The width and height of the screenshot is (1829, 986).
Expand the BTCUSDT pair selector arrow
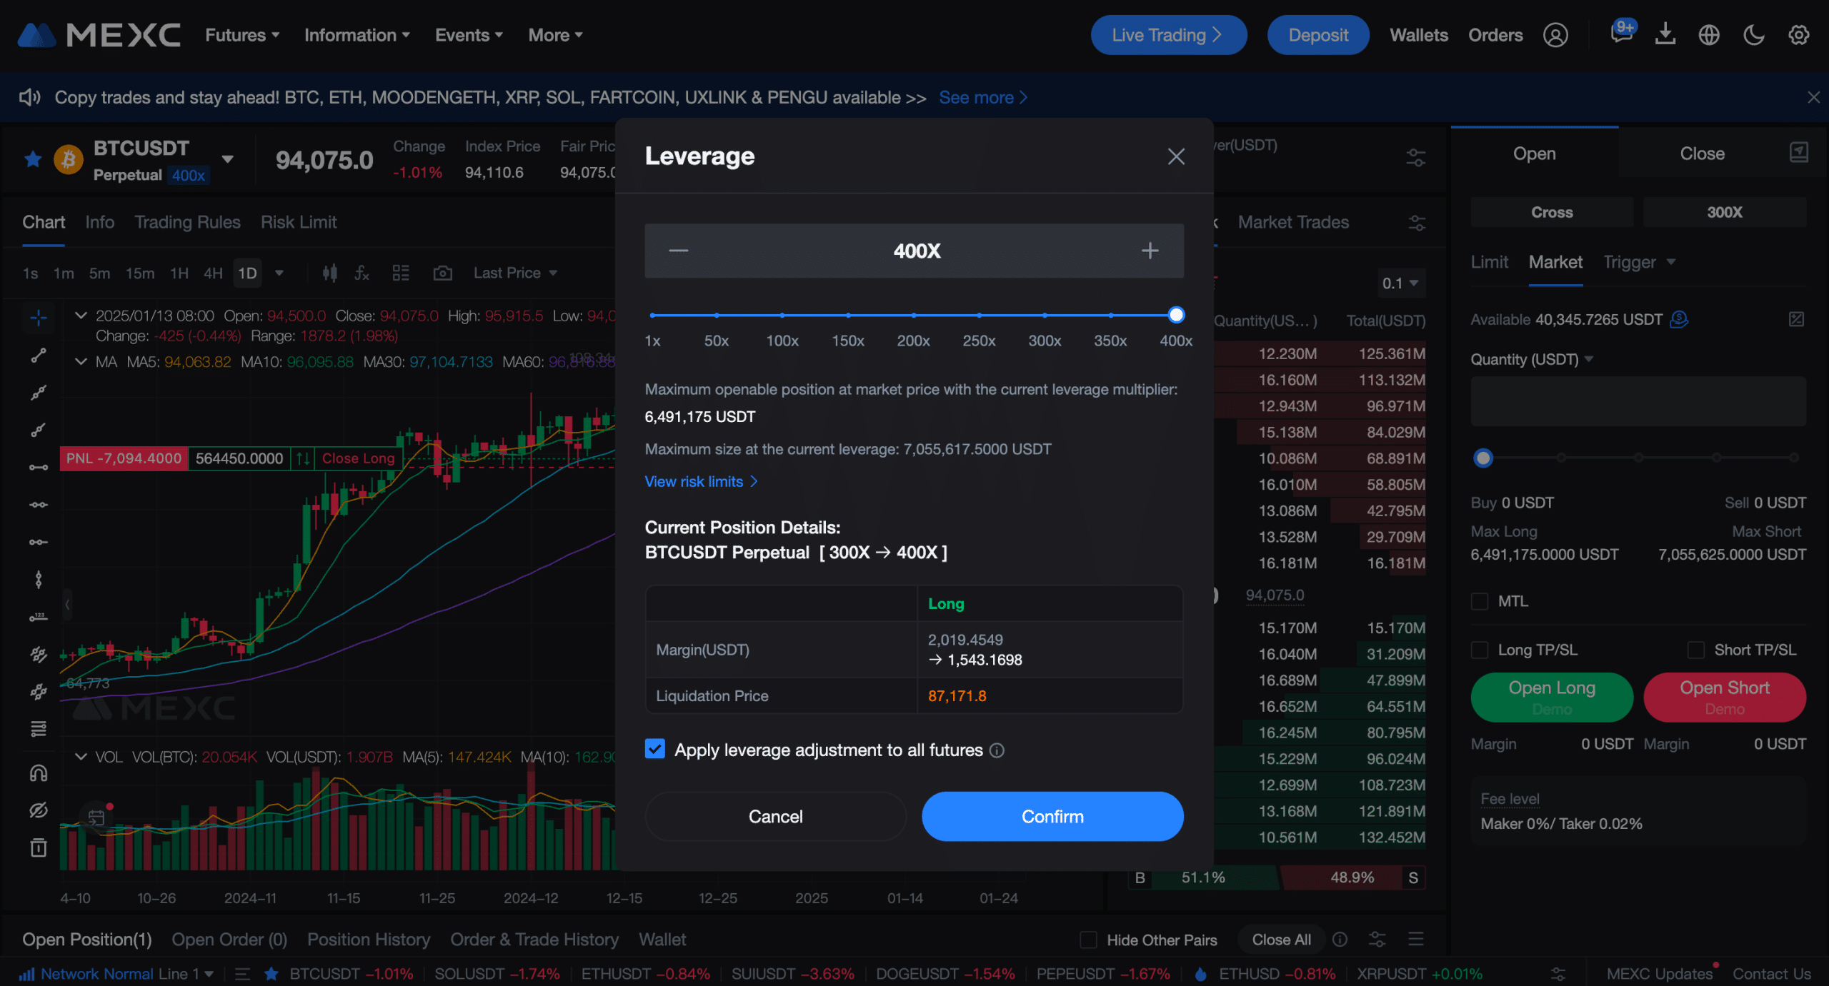(x=228, y=159)
